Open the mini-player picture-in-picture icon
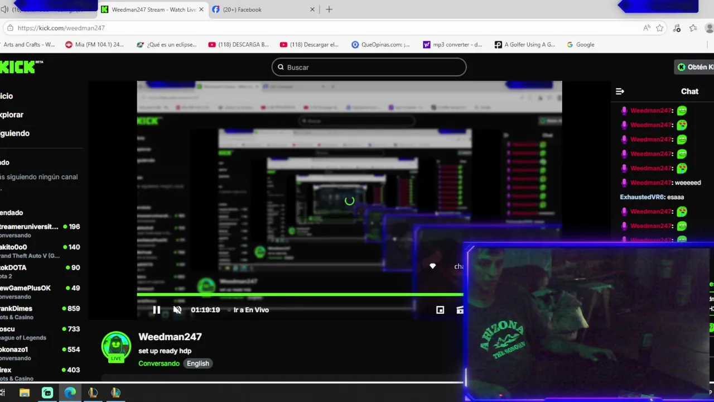The width and height of the screenshot is (714, 402). click(x=440, y=310)
